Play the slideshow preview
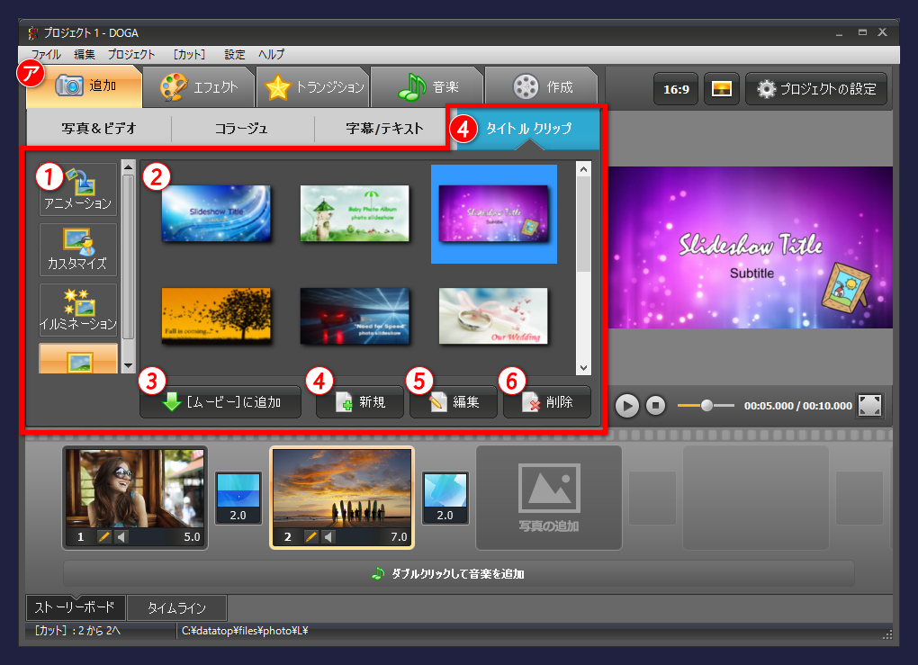This screenshot has height=665, width=918. point(626,406)
